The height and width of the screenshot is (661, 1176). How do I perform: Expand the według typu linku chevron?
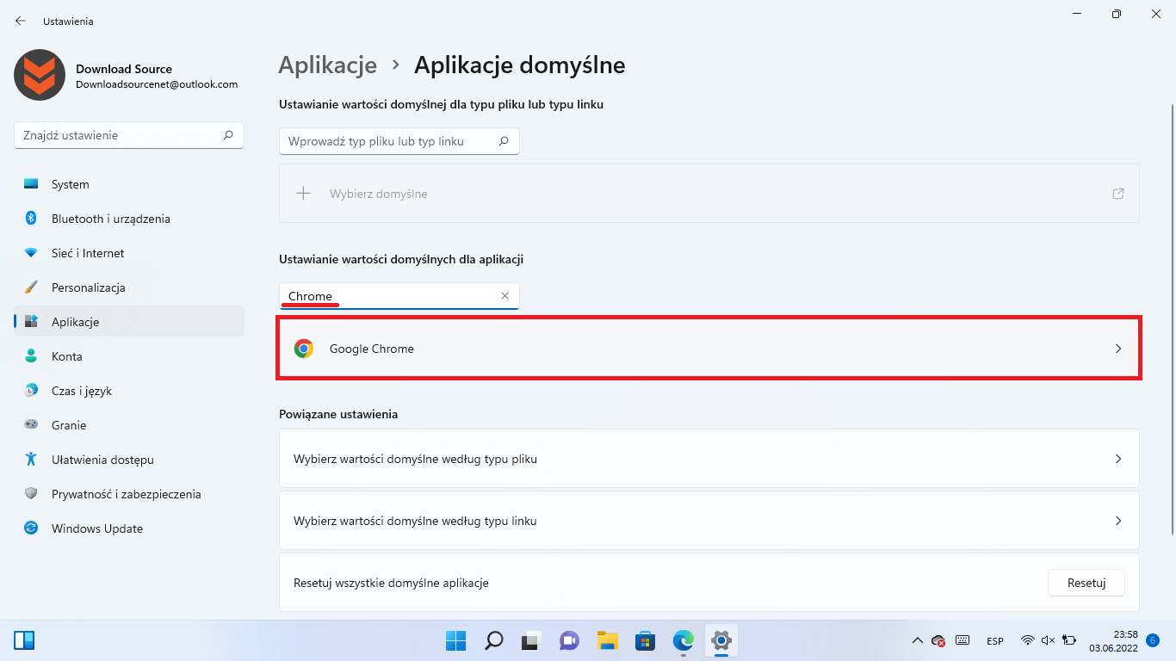click(1118, 521)
